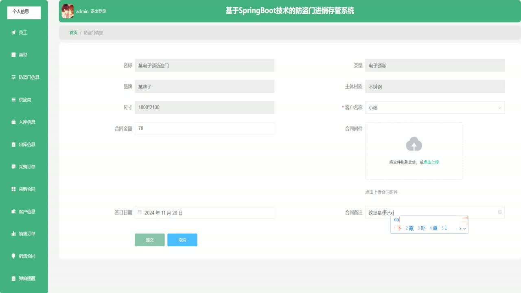The width and height of the screenshot is (521, 293).
Task: Click the 采购订单 chat icon
Action: [13, 167]
